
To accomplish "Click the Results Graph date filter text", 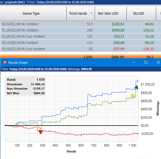I will [38, 69].
